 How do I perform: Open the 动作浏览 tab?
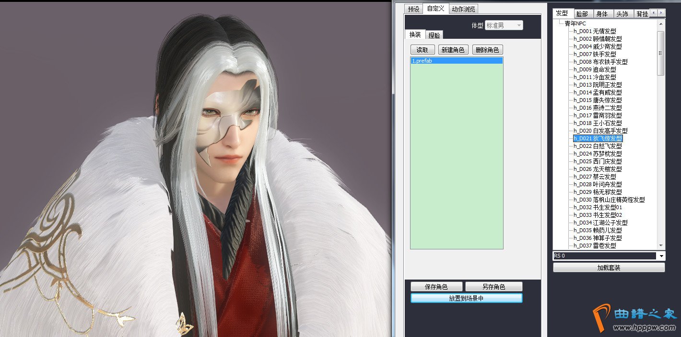[463, 9]
